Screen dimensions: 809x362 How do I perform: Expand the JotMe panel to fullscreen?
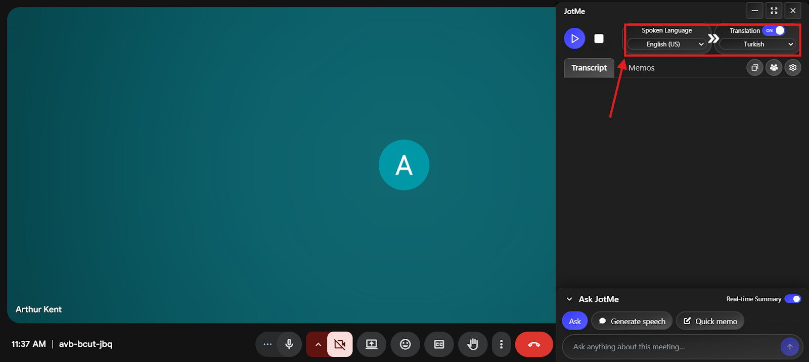(x=774, y=11)
